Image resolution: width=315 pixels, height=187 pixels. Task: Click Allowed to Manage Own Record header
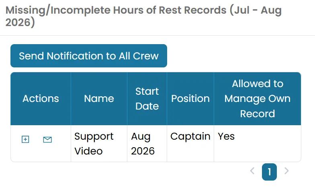pyautogui.click(x=258, y=99)
